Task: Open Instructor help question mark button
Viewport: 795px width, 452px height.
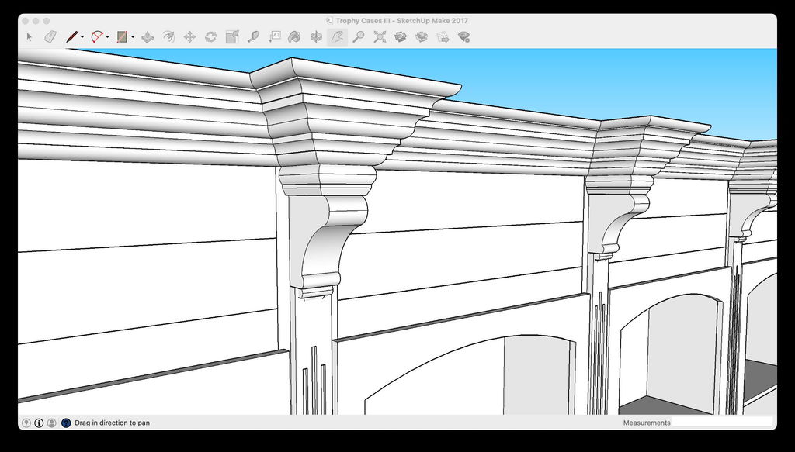Action: tap(66, 423)
